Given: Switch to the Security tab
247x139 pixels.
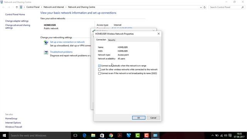Looking at the screenshot, I should coord(112,40).
